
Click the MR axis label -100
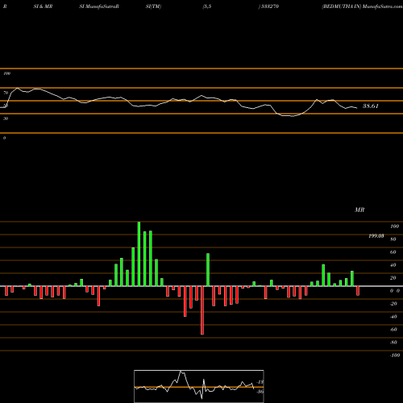395,355
